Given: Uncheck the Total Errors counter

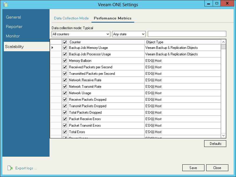Looking at the screenshot, I should tap(65, 132).
